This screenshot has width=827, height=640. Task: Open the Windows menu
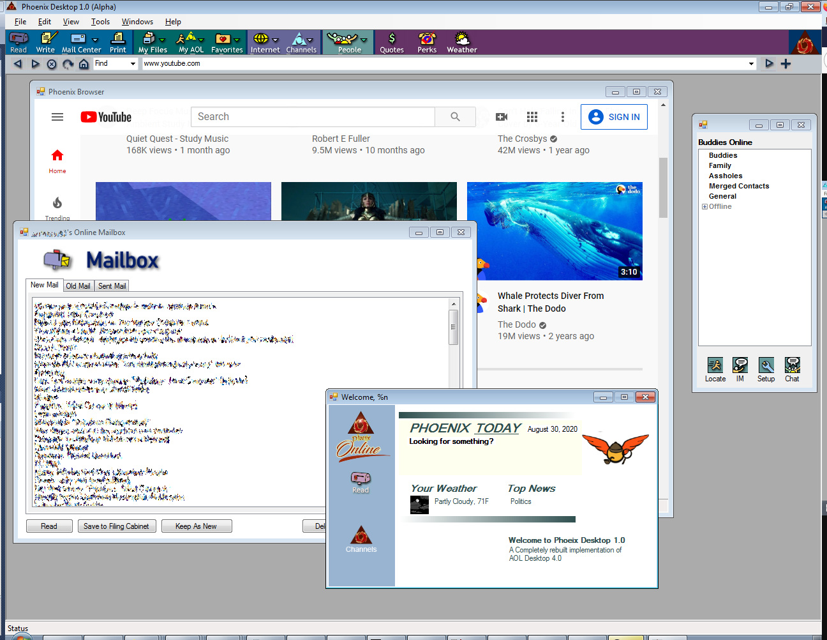pyautogui.click(x=137, y=22)
